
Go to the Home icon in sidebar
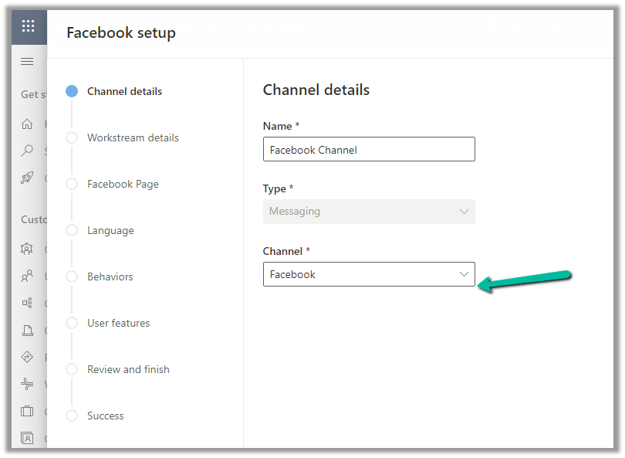pos(28,124)
